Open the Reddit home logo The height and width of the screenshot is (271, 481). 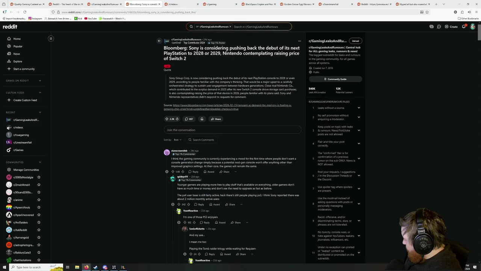point(10,27)
